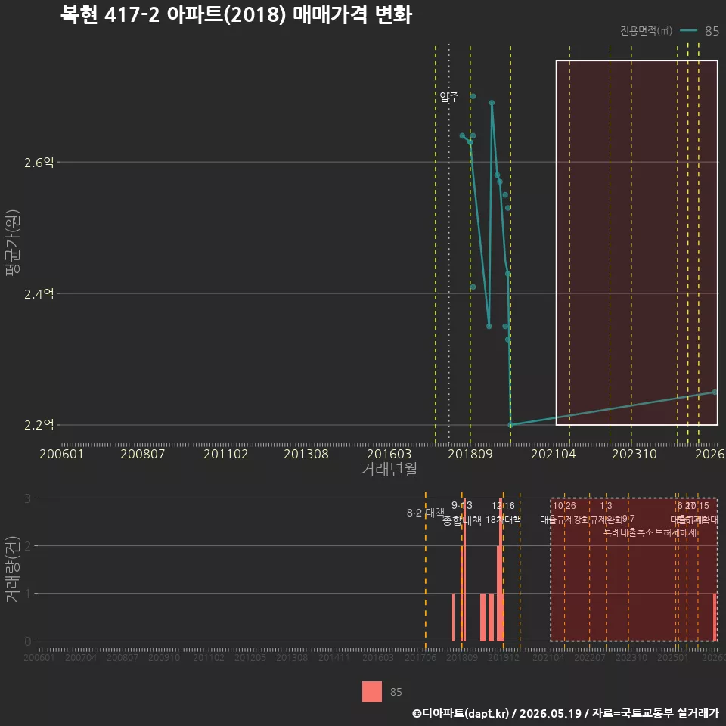Select the last volume bar at right edge
726x726 pixels.
pyautogui.click(x=715, y=617)
